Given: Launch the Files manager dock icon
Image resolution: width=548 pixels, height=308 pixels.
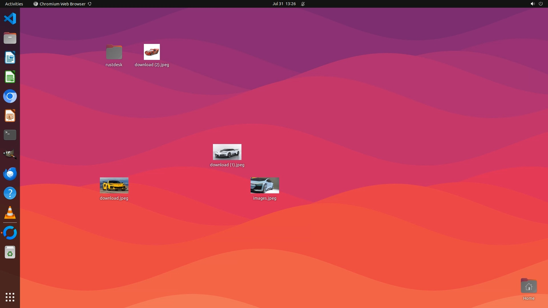Looking at the screenshot, I should [10, 38].
